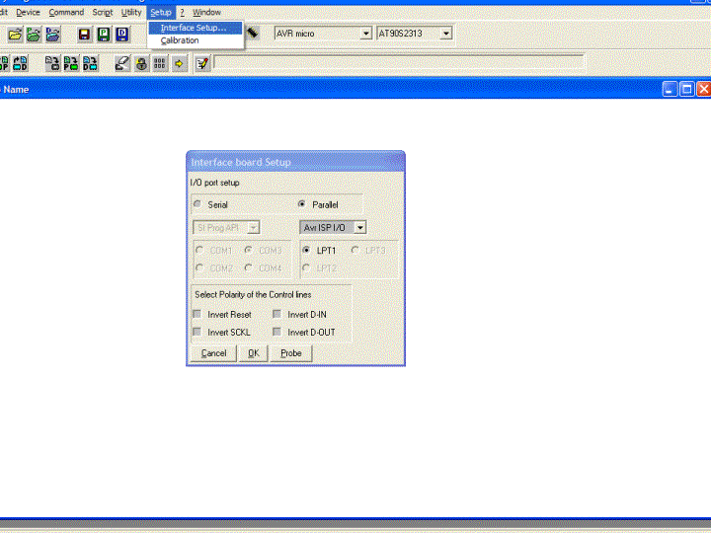Enable the Invert Reset checkbox
The image size is (711, 533).
coord(197,314)
